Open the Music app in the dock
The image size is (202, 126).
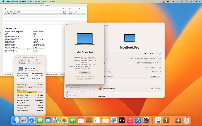point(130,120)
